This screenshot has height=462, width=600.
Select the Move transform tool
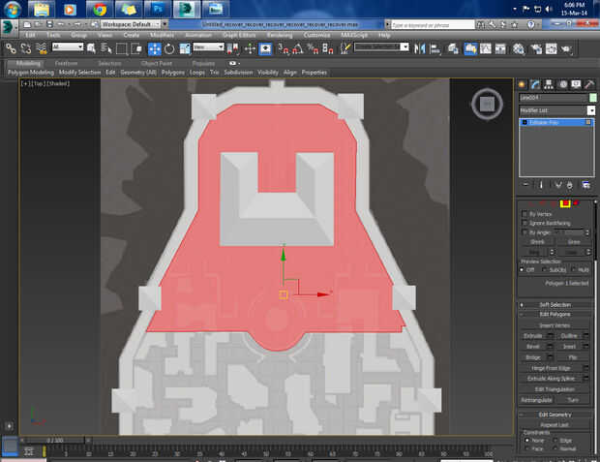pos(155,47)
